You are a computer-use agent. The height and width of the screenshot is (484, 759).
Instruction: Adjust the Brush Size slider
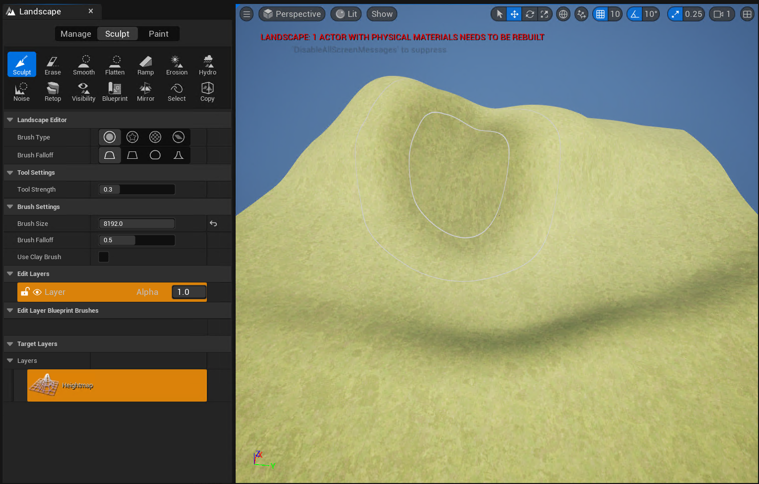pos(137,223)
